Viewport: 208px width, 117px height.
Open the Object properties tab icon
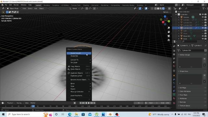[174, 76]
